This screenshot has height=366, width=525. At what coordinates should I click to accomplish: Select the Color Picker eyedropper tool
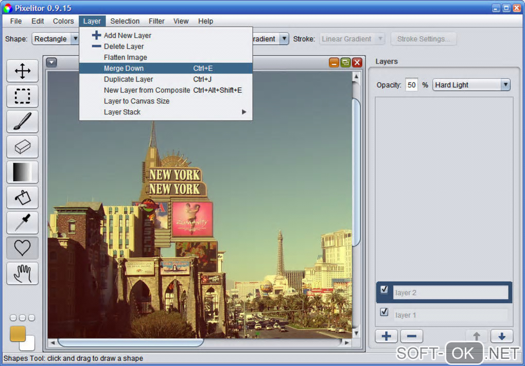(x=23, y=222)
